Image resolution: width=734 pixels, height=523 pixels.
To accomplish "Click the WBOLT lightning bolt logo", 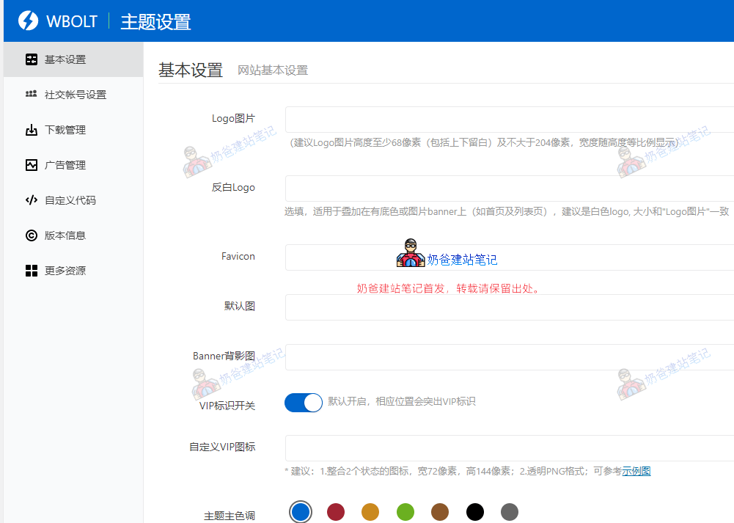I will point(29,21).
